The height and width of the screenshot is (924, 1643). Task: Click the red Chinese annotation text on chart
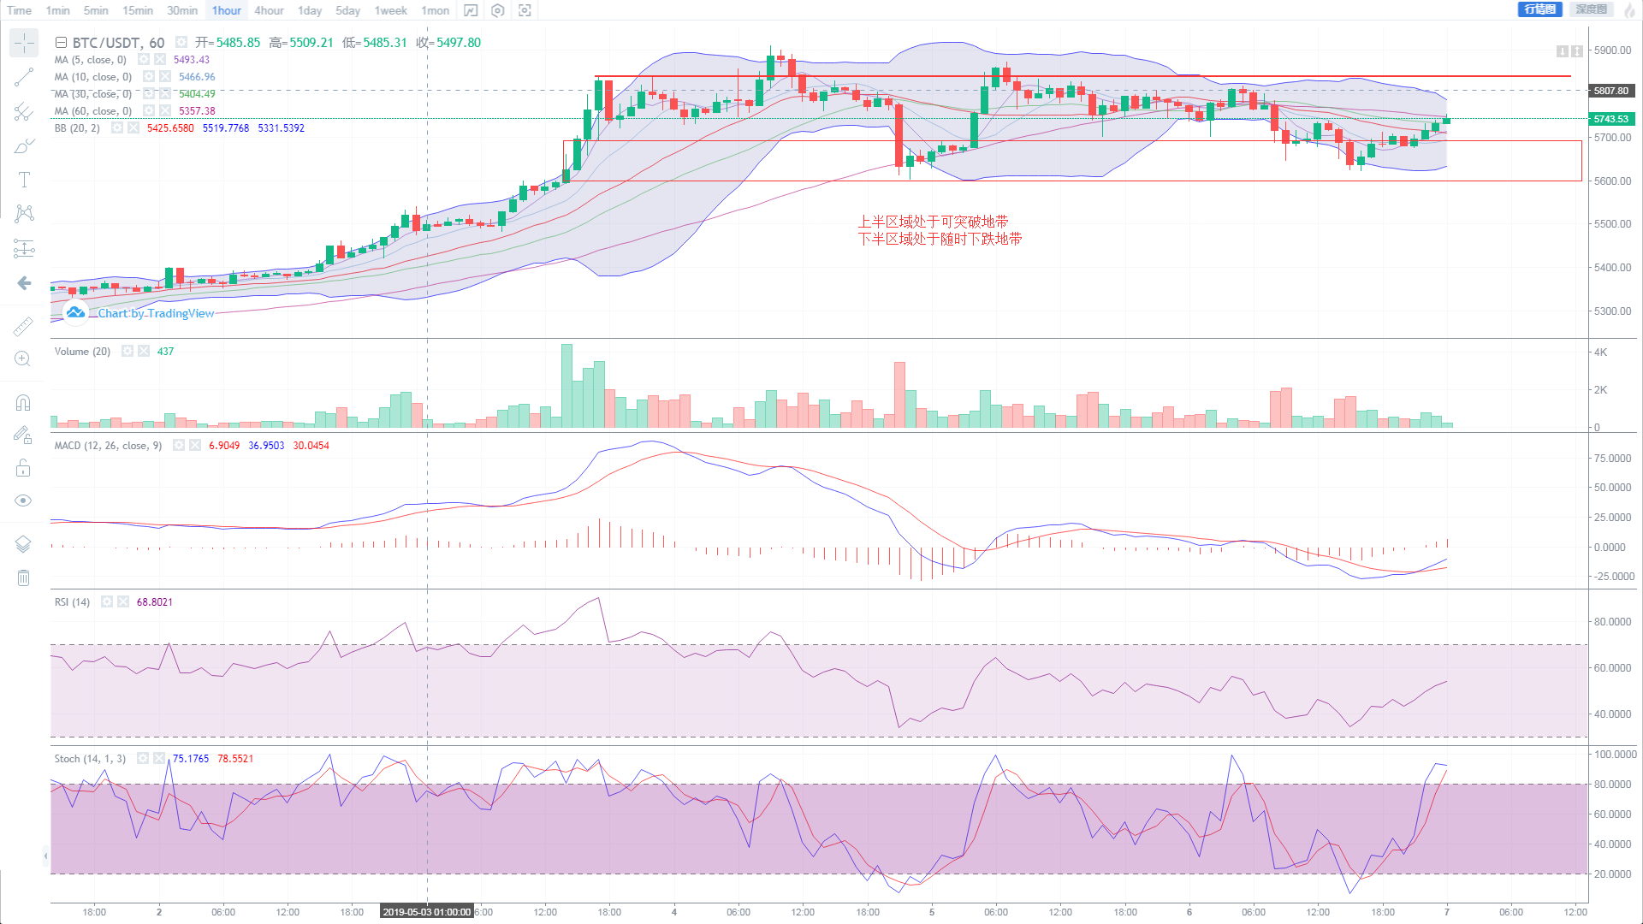pyautogui.click(x=940, y=230)
